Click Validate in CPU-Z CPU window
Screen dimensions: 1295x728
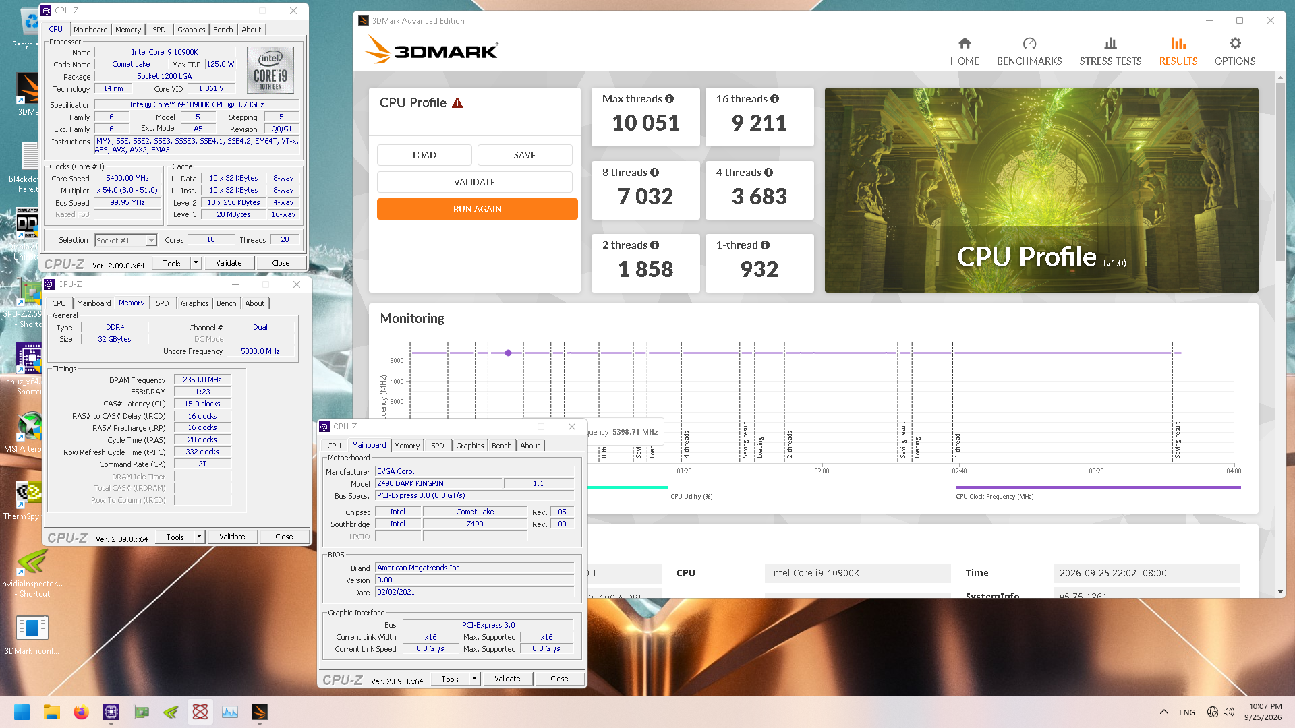(x=229, y=263)
